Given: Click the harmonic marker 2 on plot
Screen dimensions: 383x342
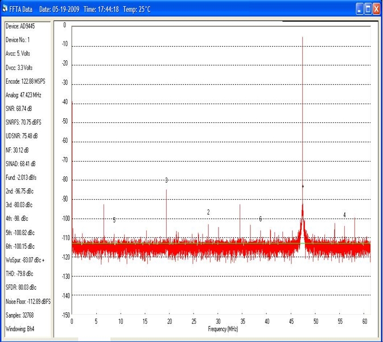Looking at the screenshot, I should point(208,212).
